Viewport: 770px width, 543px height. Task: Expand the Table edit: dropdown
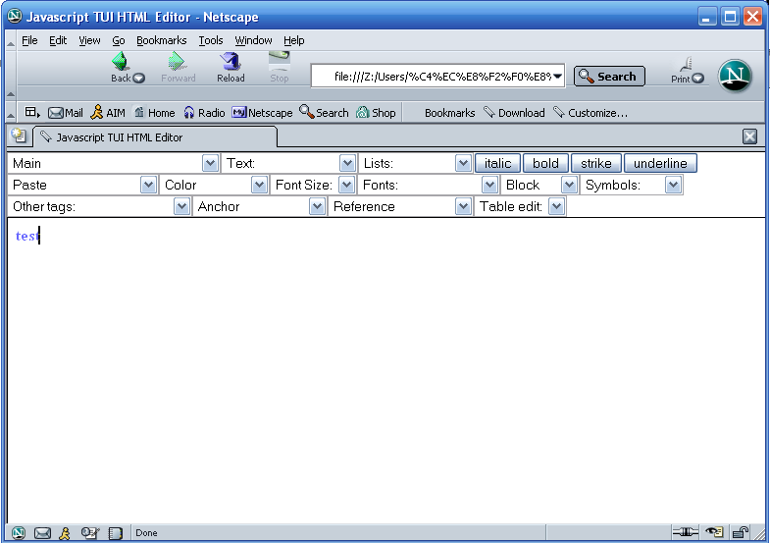(556, 206)
